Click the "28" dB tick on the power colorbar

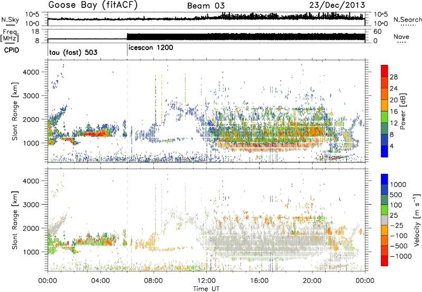pos(394,77)
